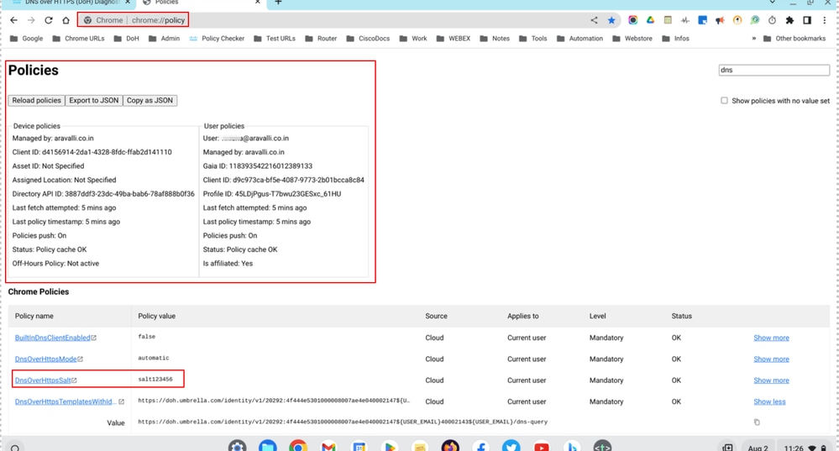This screenshot has height=451, width=839.
Task: Click external link icon beside DnsOverHttpsSalt
Action: (x=75, y=380)
